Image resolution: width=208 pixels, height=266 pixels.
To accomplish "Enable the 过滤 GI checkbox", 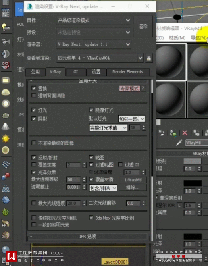I will (120, 164).
